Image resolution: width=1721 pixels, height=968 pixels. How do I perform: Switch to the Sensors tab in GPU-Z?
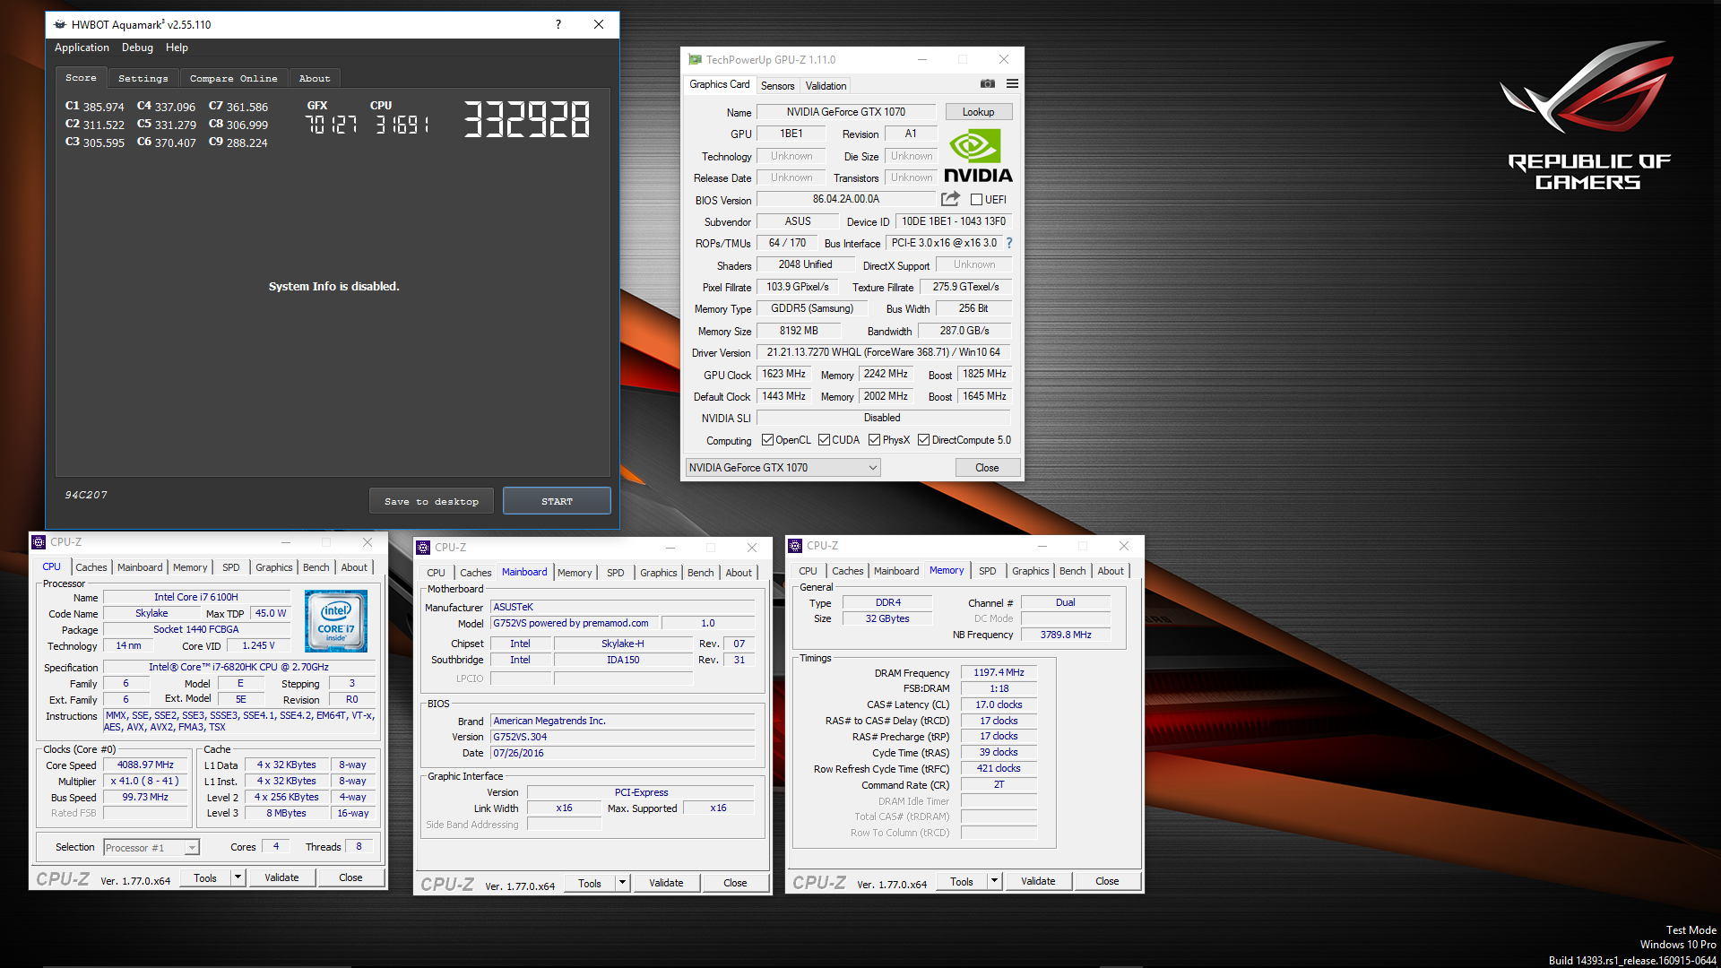(x=777, y=86)
